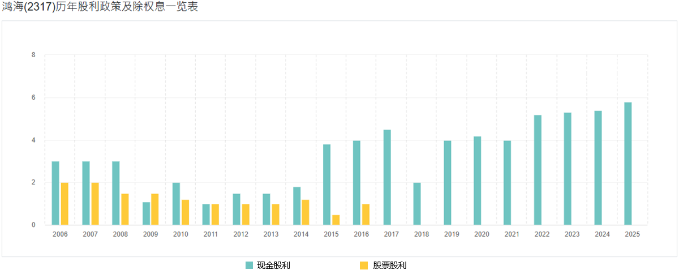The height and width of the screenshot is (274, 679).
Task: Click the 2006 stock dividend yellow bar
Action: pos(65,204)
